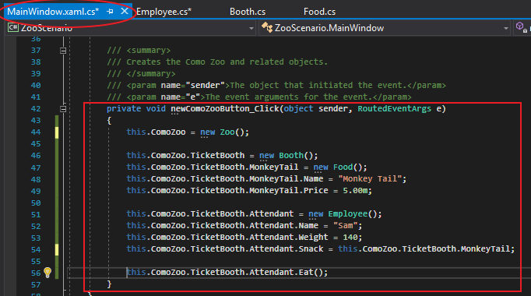
Task: Switch to the Food.cs tab
Action: click(319, 12)
